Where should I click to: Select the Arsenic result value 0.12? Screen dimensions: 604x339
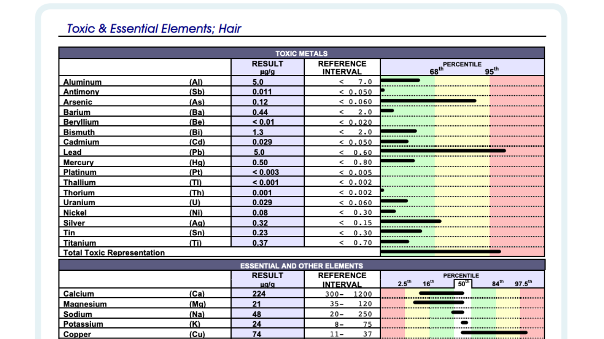pos(260,102)
